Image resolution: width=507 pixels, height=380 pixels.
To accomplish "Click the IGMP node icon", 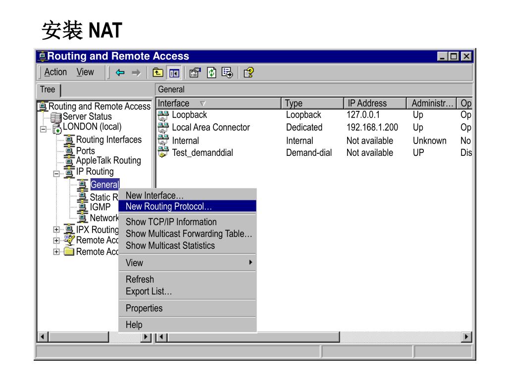I will [83, 207].
